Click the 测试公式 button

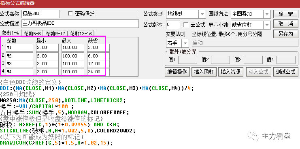(286, 72)
